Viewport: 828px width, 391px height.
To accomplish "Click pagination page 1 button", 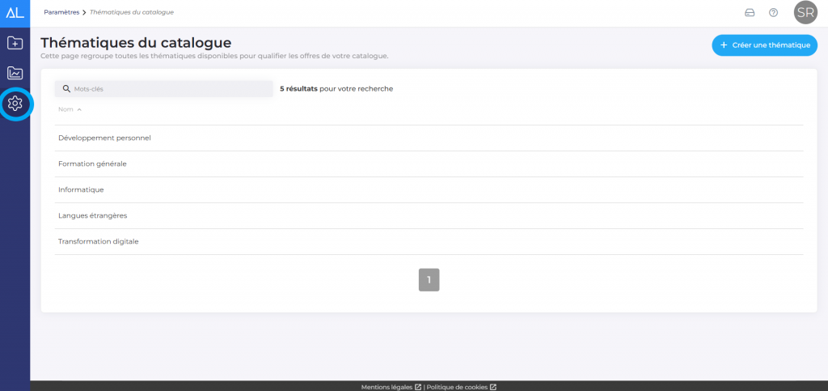I will click(429, 280).
